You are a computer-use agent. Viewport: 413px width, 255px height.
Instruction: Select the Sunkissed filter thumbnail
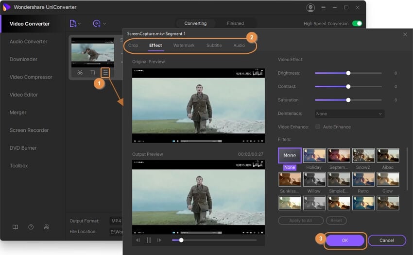pyautogui.click(x=290, y=179)
